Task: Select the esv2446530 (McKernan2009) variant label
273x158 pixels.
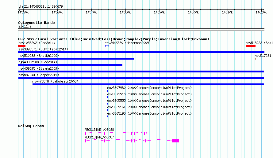Action: point(128,43)
